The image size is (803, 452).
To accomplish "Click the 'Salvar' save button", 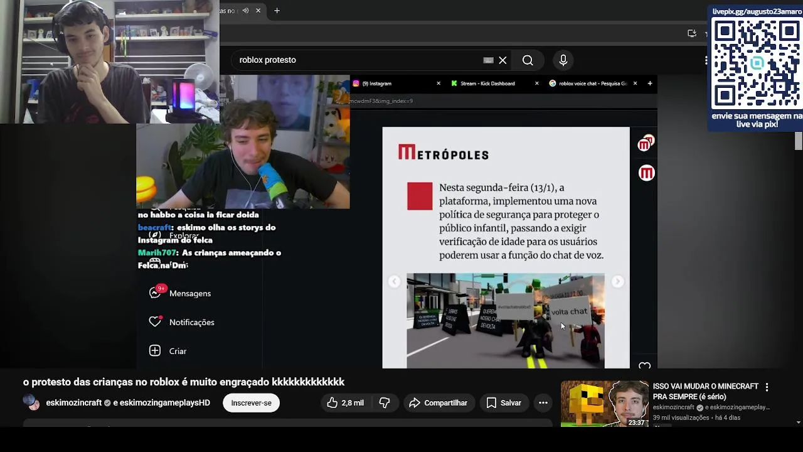I will [x=504, y=403].
